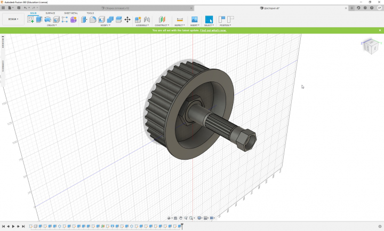Select the Fillet tool in the Modify group

[93, 20]
